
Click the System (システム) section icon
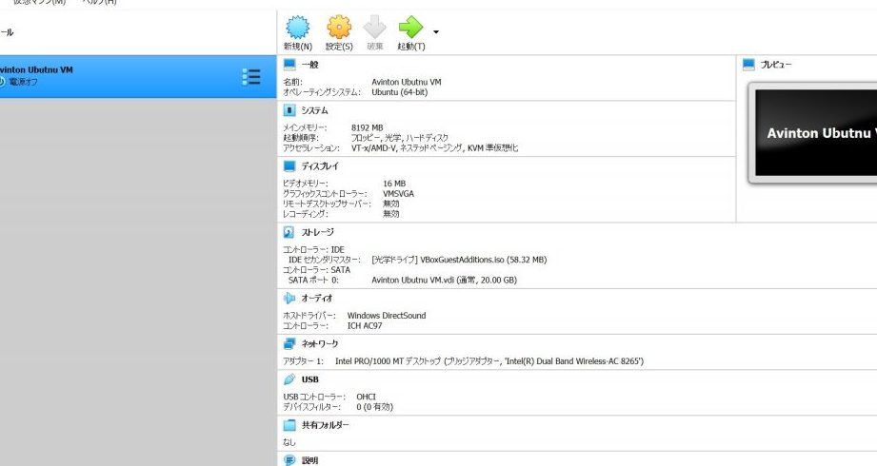[289, 110]
